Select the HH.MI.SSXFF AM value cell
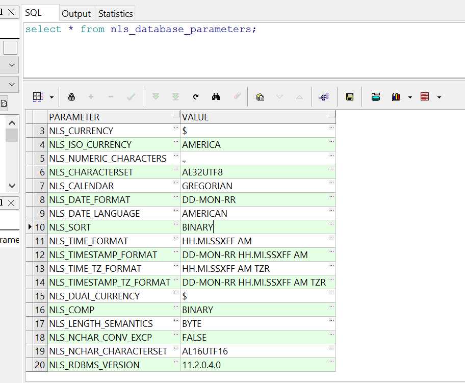This screenshot has width=465, height=383. 257,241
